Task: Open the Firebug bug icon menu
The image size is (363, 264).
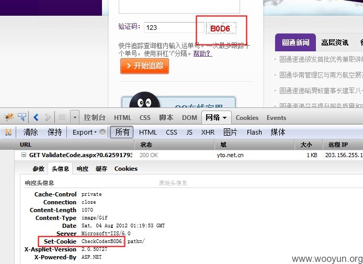Action: point(9,117)
